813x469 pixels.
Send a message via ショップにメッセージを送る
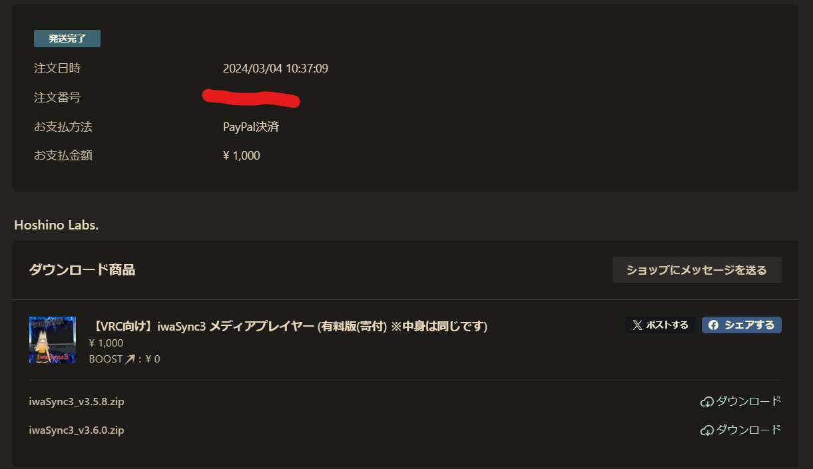point(696,270)
